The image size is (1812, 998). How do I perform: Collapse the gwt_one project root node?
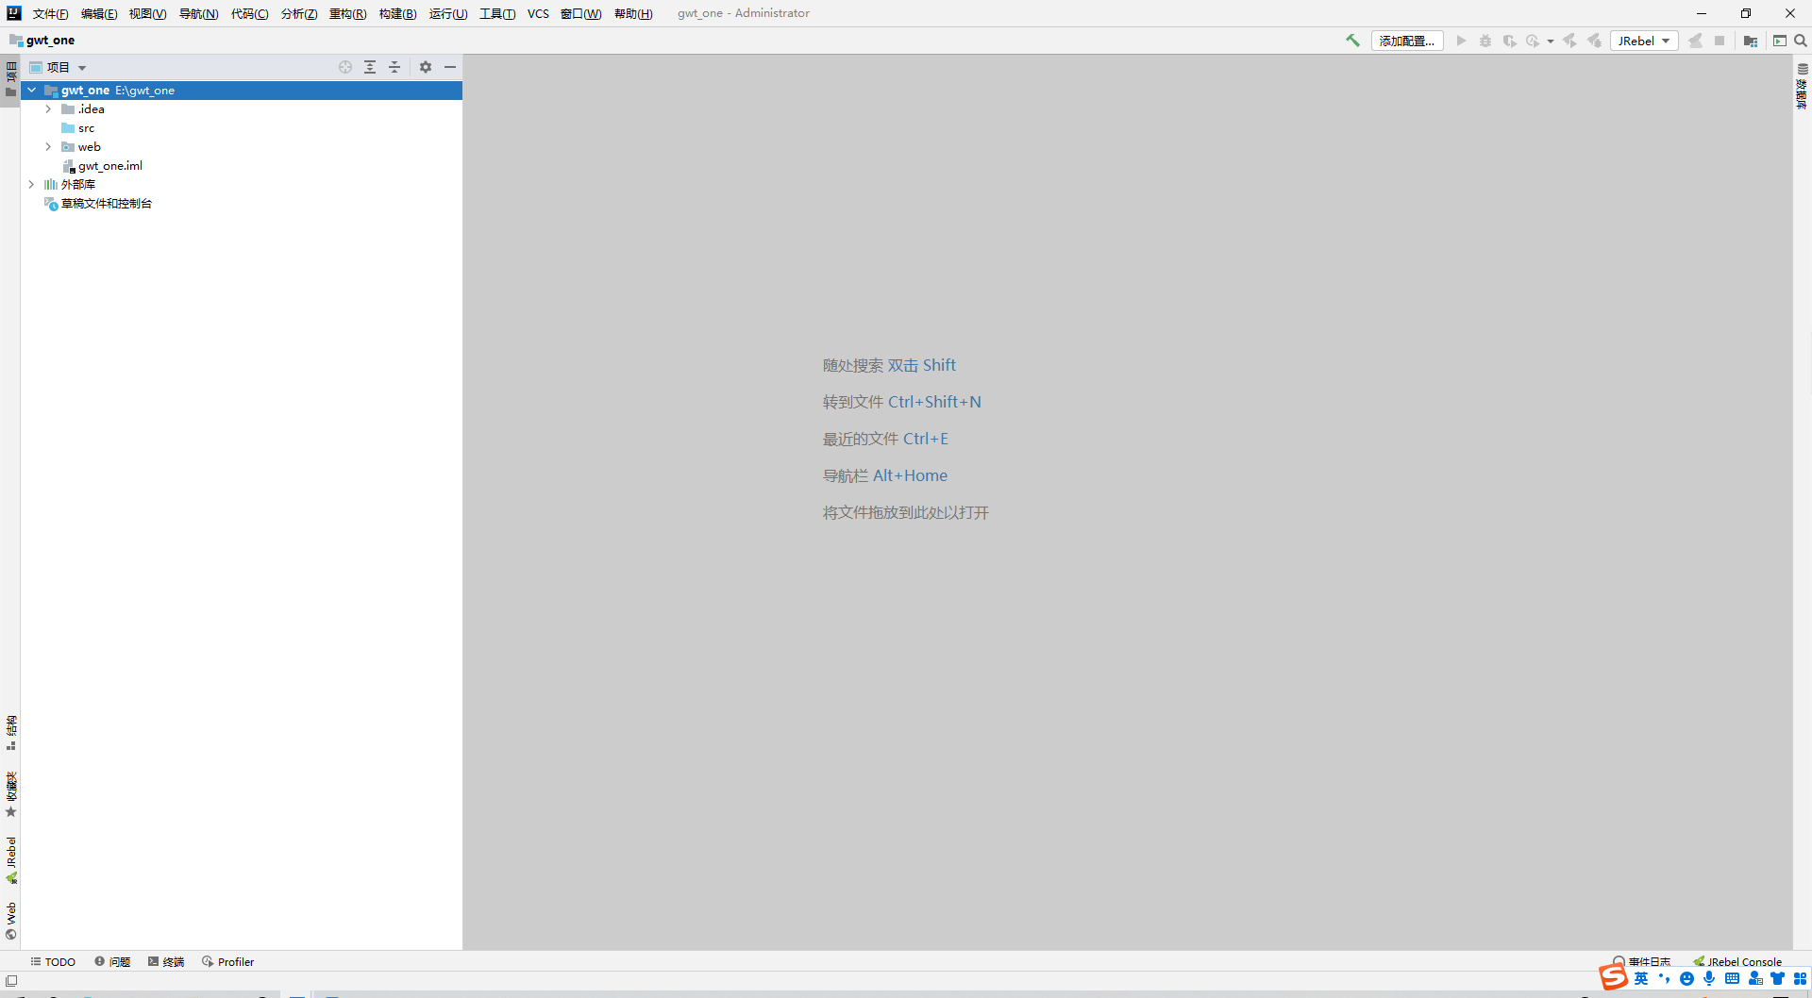31,90
